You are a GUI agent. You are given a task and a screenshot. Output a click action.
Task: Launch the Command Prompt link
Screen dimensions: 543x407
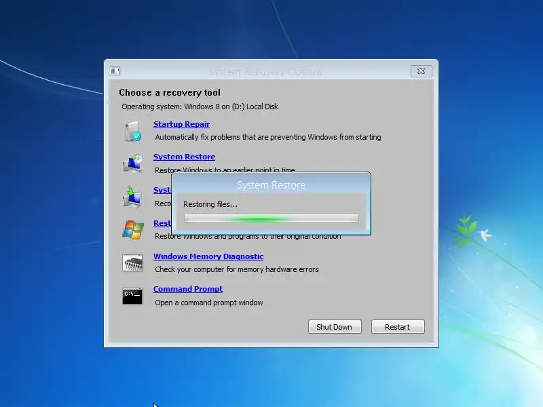point(188,289)
